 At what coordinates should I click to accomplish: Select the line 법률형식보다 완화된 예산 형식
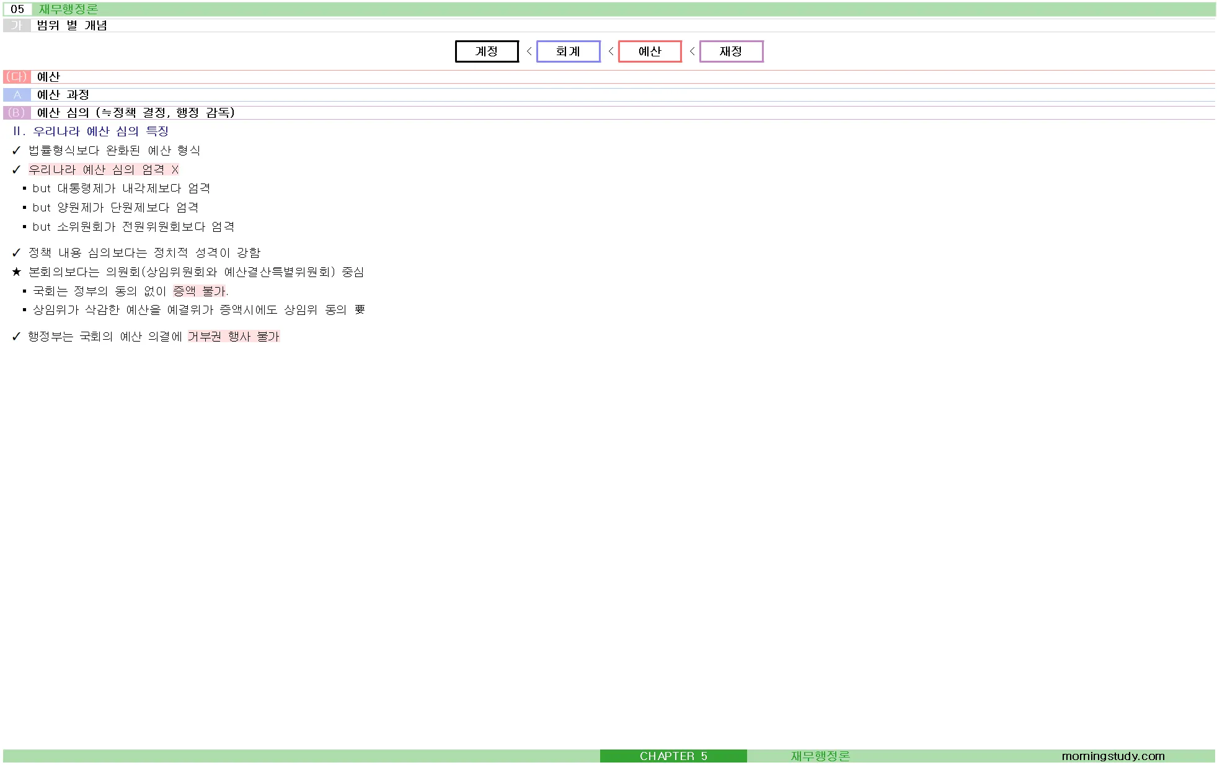(115, 151)
